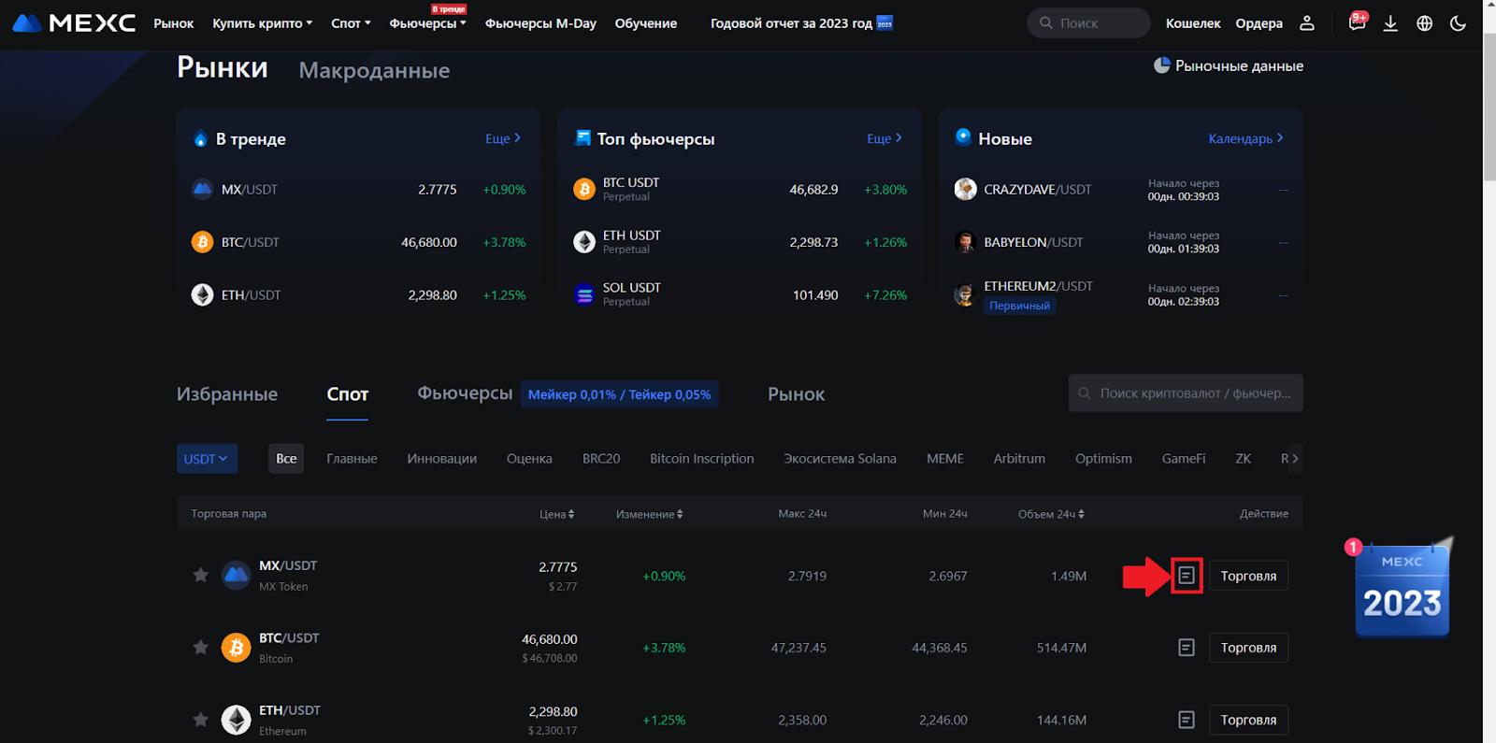Click the ETHEREUM2 token avatar
The height and width of the screenshot is (743, 1496).
(x=965, y=294)
